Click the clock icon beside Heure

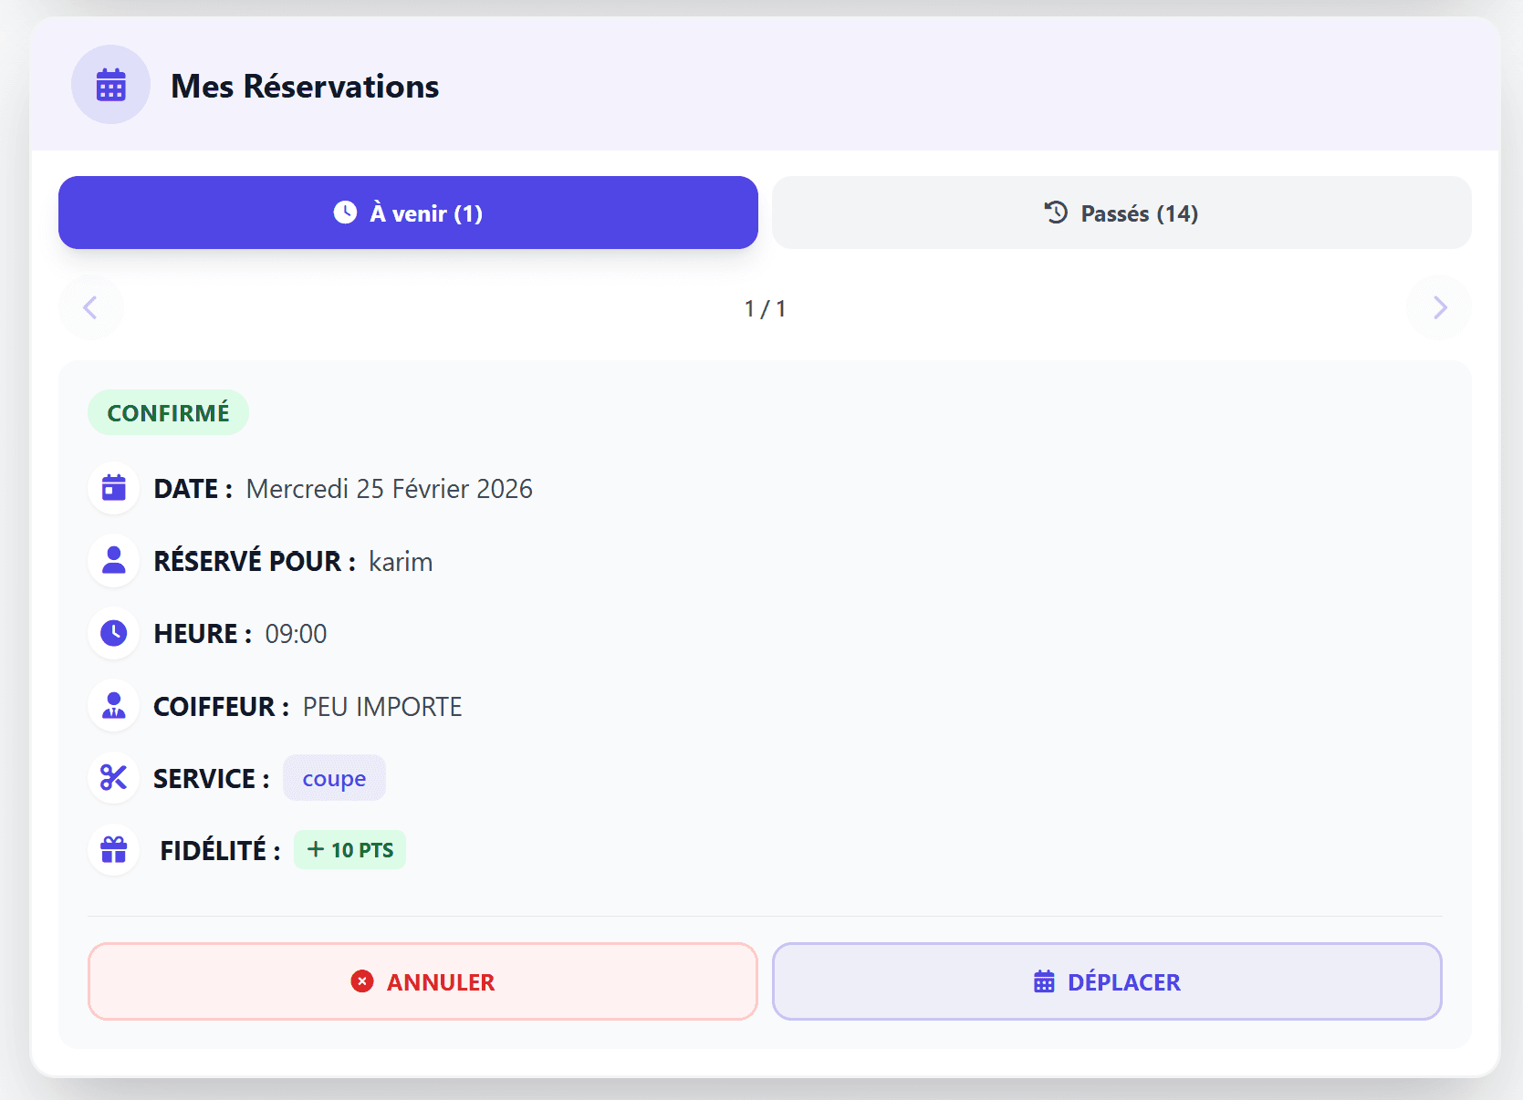tap(113, 632)
